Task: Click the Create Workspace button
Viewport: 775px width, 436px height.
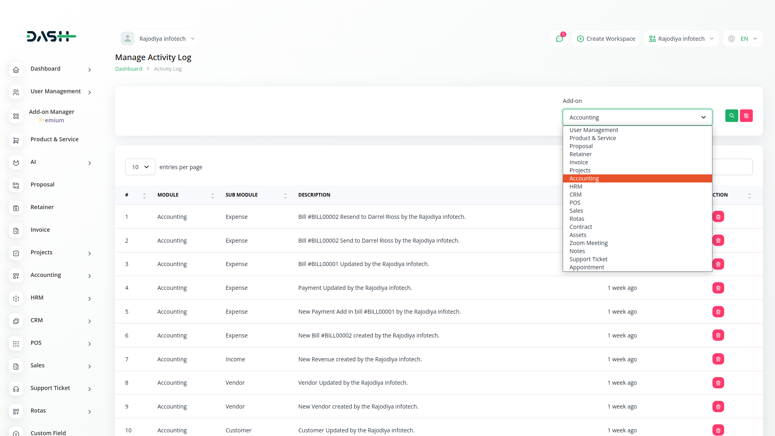Action: click(x=606, y=39)
